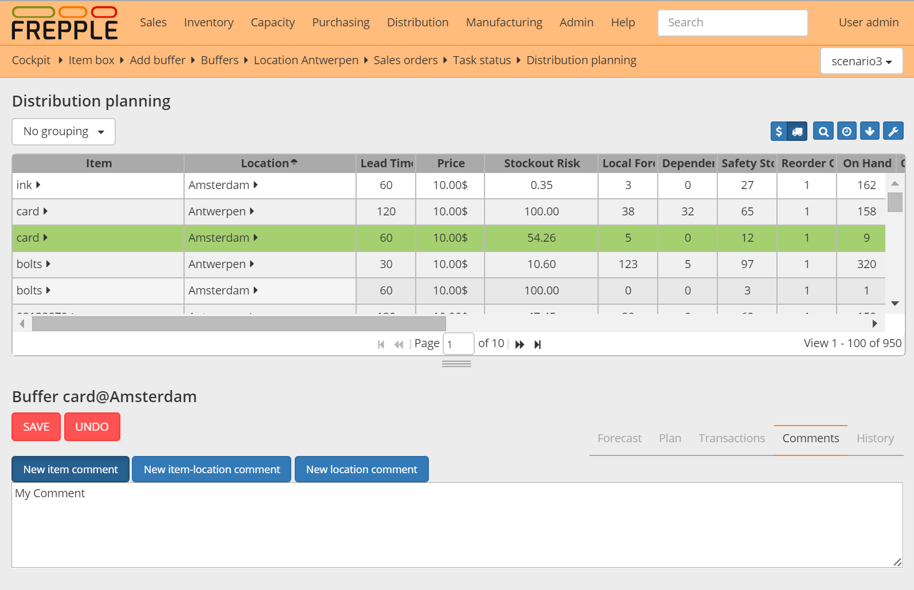
Task: Click New item-location comment button
Action: click(x=212, y=469)
